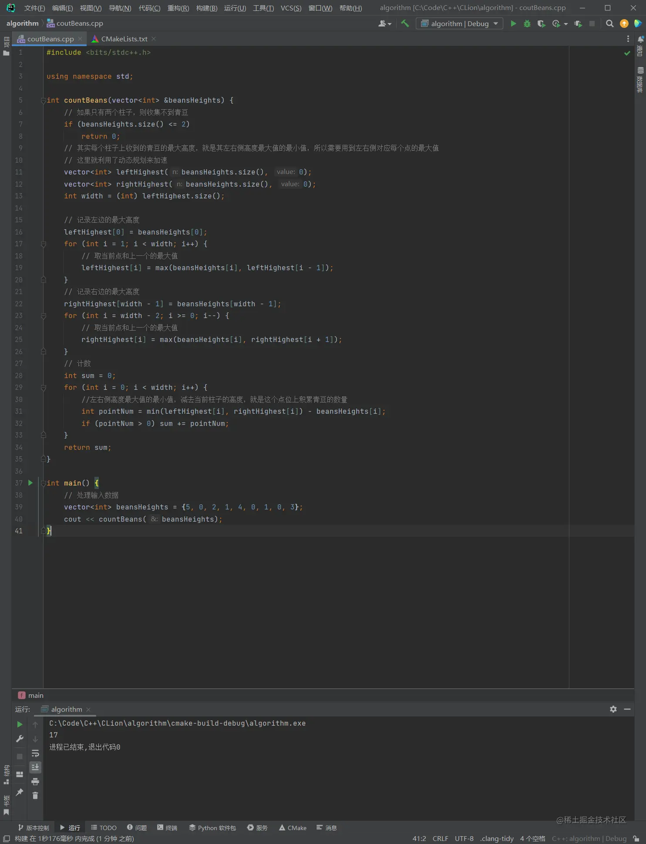Expand the profiler run options arrow
Image resolution: width=646 pixels, height=844 pixels.
pyautogui.click(x=566, y=24)
